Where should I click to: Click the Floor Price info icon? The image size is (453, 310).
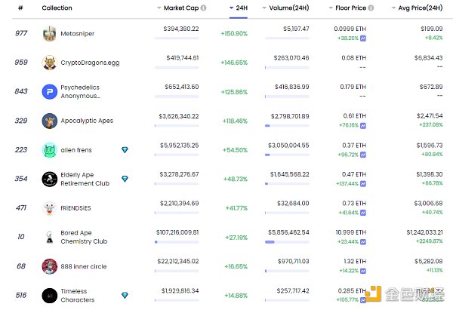tap(371, 8)
